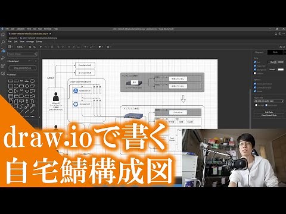The width and height of the screenshot is (286, 214).
Task: Click the background Image button
Action: coord(272,70)
